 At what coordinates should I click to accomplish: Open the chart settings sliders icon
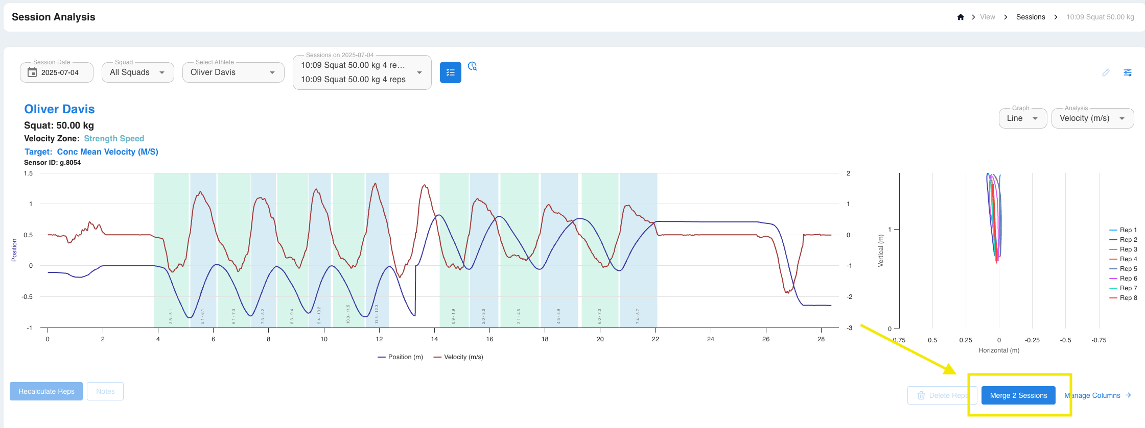[1128, 72]
